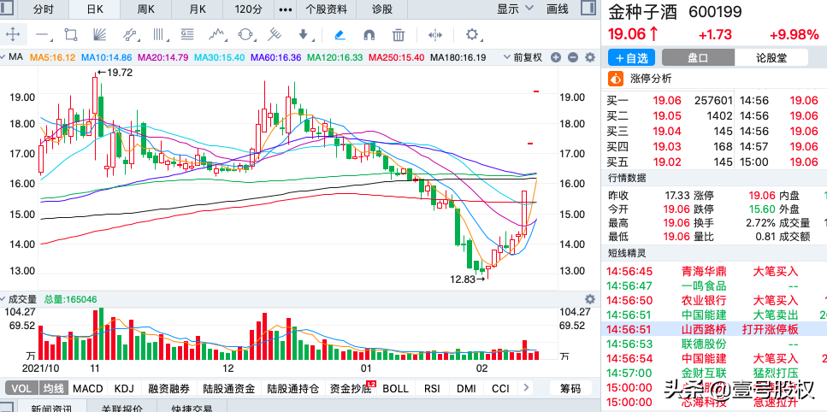Switch to 120分 chart tab
827x412 pixels.
248,9
